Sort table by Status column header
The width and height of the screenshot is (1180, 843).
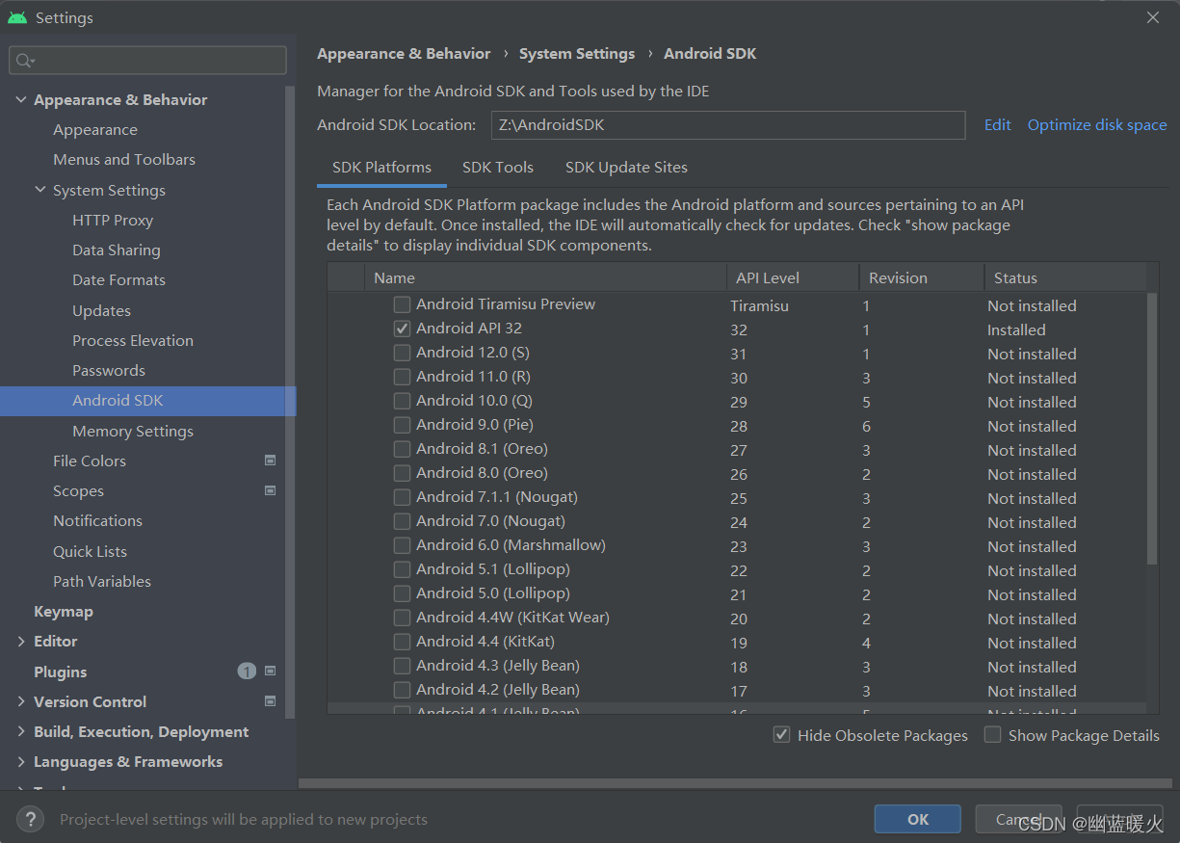pyautogui.click(x=1064, y=277)
